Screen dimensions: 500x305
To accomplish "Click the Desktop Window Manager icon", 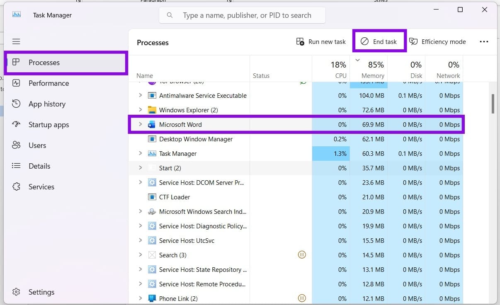I will click(152, 139).
